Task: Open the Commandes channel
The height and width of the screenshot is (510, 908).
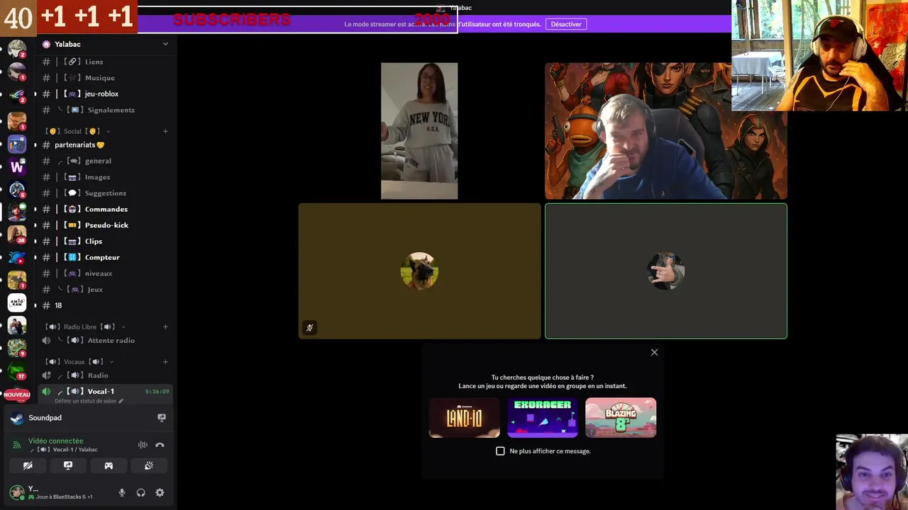Action: pyautogui.click(x=105, y=209)
